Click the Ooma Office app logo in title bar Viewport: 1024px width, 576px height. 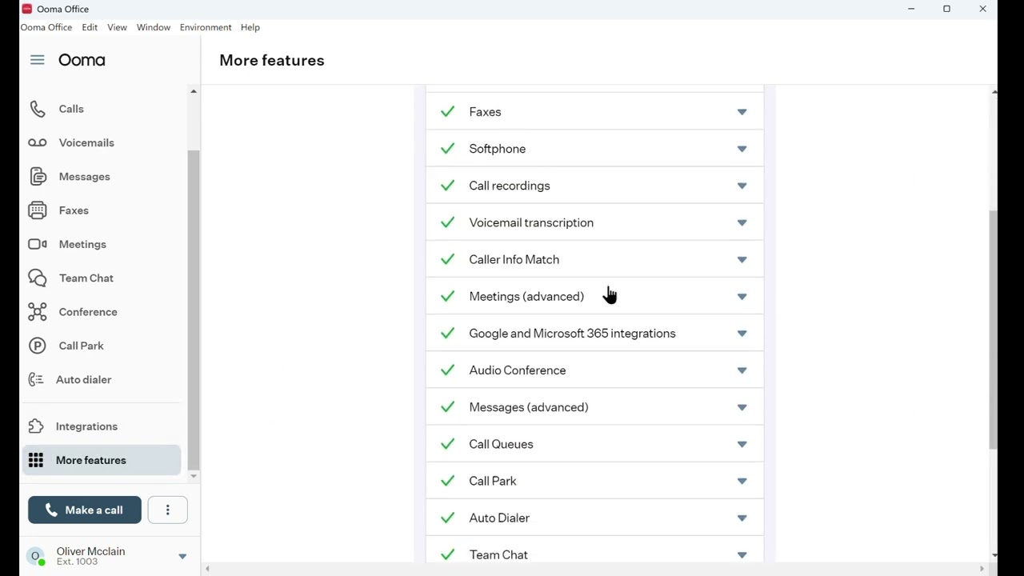[x=26, y=9]
